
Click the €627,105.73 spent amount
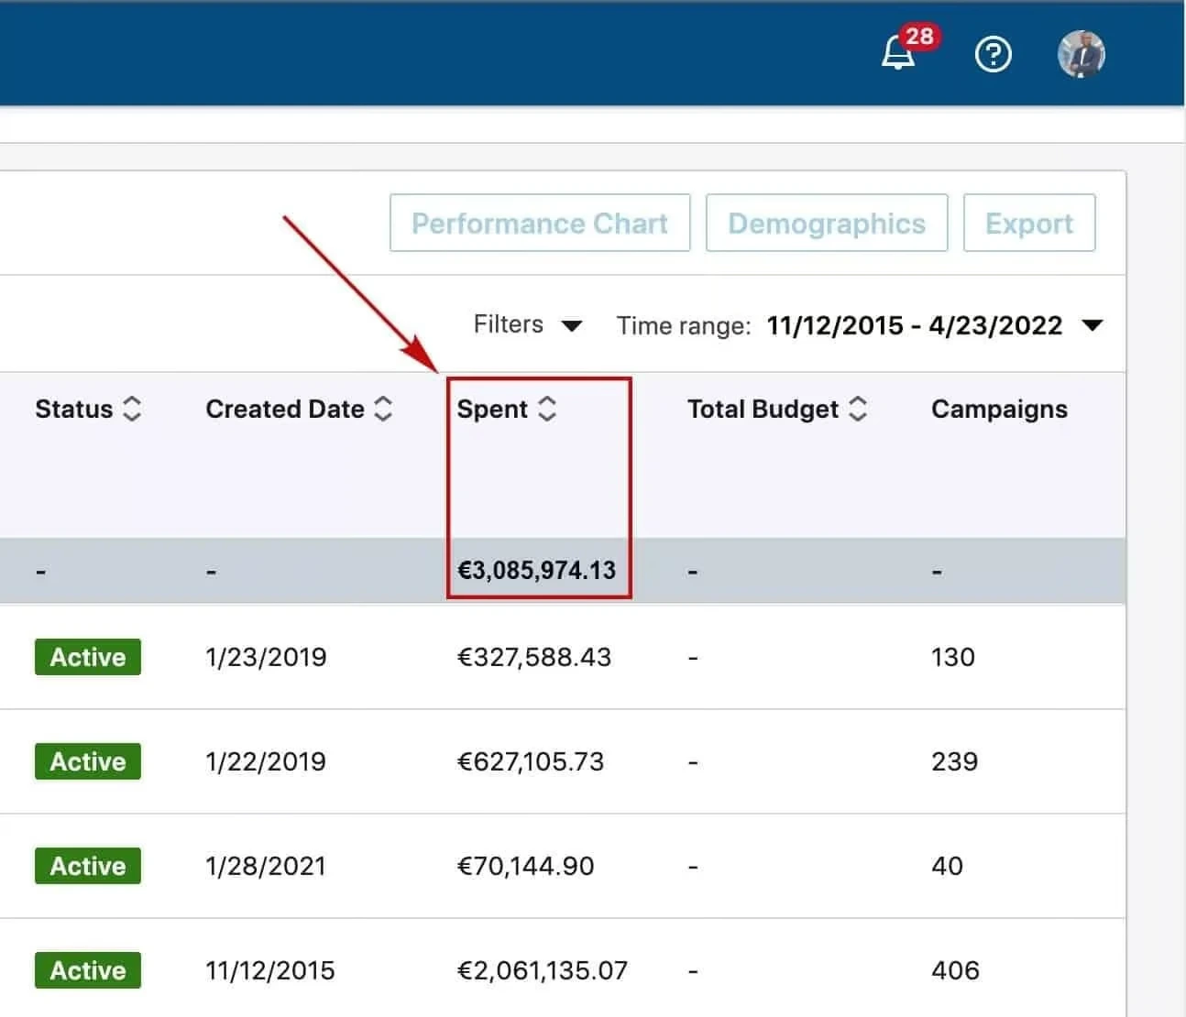[531, 761]
